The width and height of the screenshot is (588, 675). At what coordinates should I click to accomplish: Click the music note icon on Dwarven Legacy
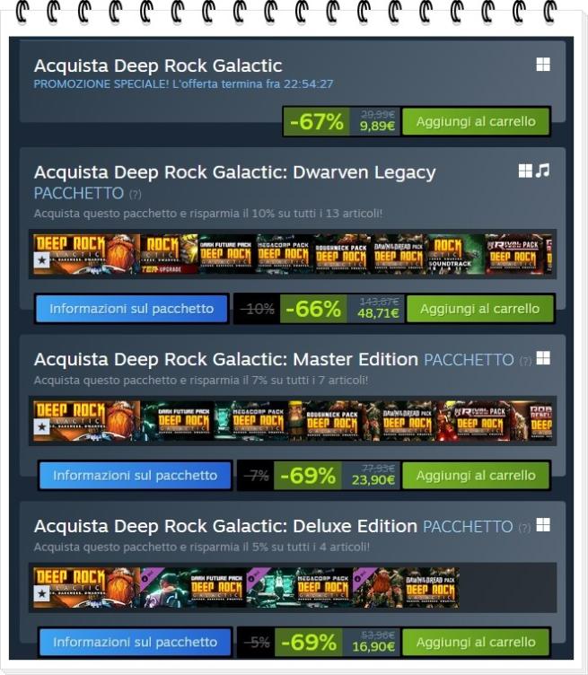click(x=543, y=171)
